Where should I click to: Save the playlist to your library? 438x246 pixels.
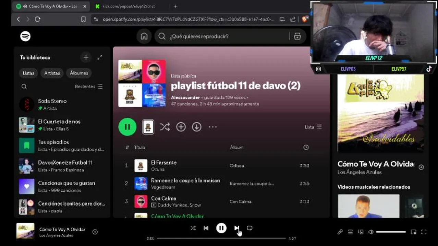181,127
